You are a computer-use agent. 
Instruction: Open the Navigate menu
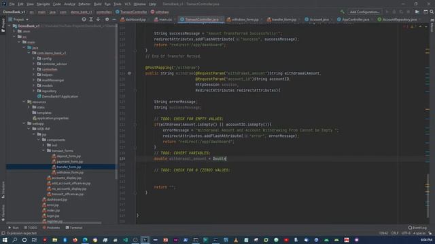43,4
